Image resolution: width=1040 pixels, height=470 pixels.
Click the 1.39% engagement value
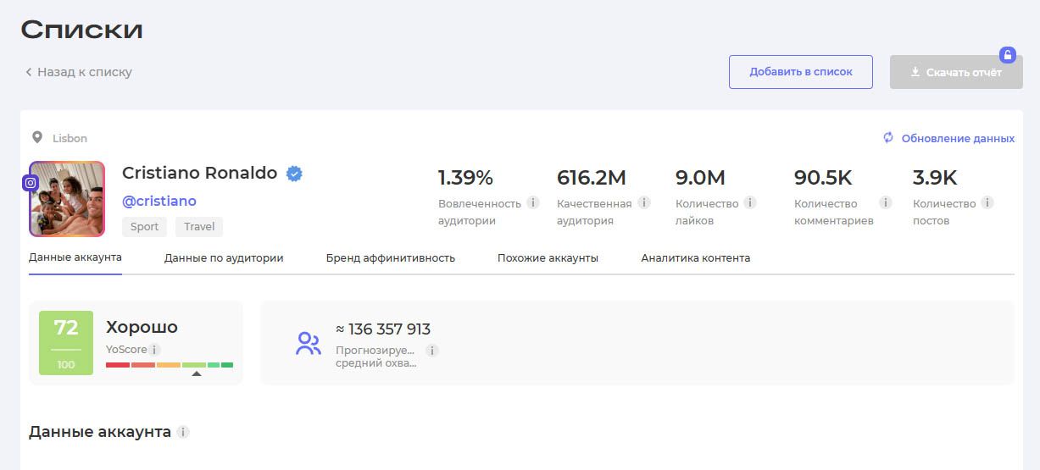point(465,178)
